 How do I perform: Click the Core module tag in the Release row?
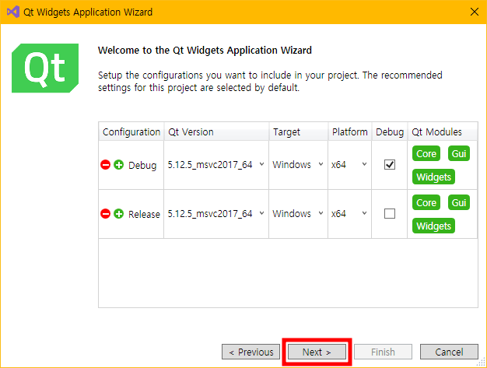point(426,202)
